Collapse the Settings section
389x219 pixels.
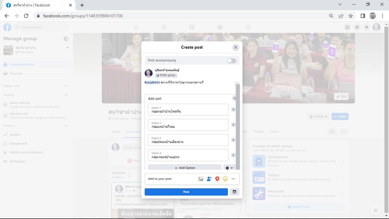click(x=66, y=95)
